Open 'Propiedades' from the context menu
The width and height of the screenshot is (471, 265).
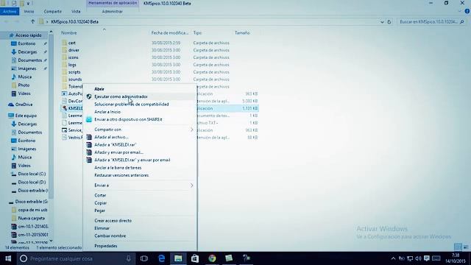(106, 246)
